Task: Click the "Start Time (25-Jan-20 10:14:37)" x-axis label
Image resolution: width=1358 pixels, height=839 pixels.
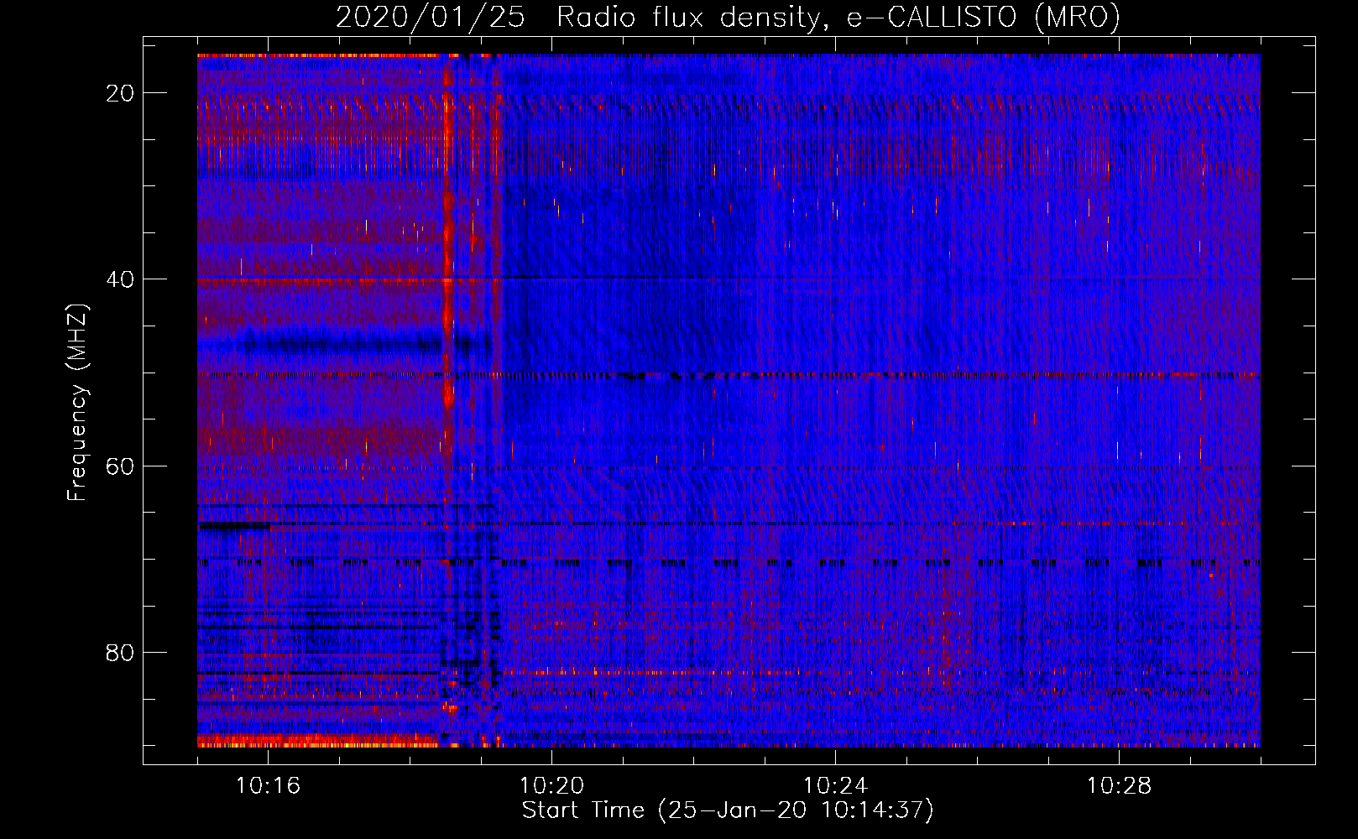Action: [728, 810]
